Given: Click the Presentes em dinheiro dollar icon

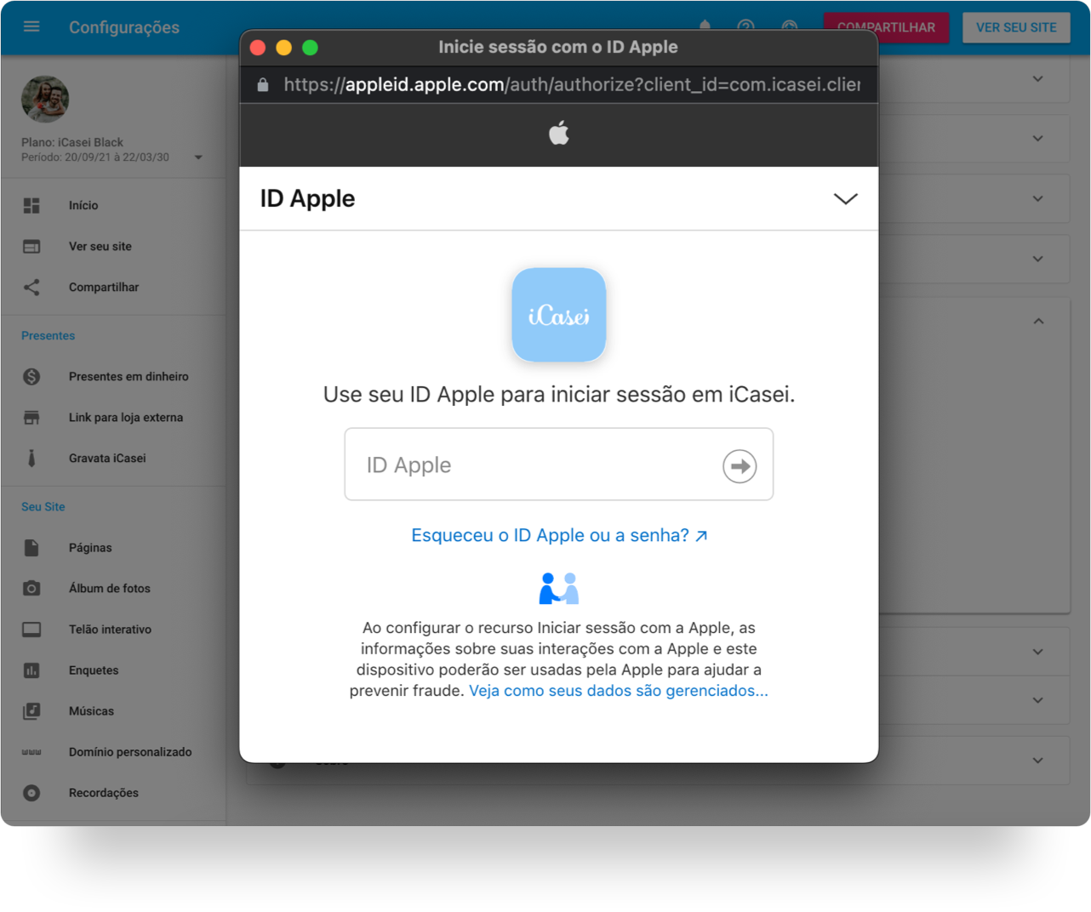Looking at the screenshot, I should click(x=31, y=376).
